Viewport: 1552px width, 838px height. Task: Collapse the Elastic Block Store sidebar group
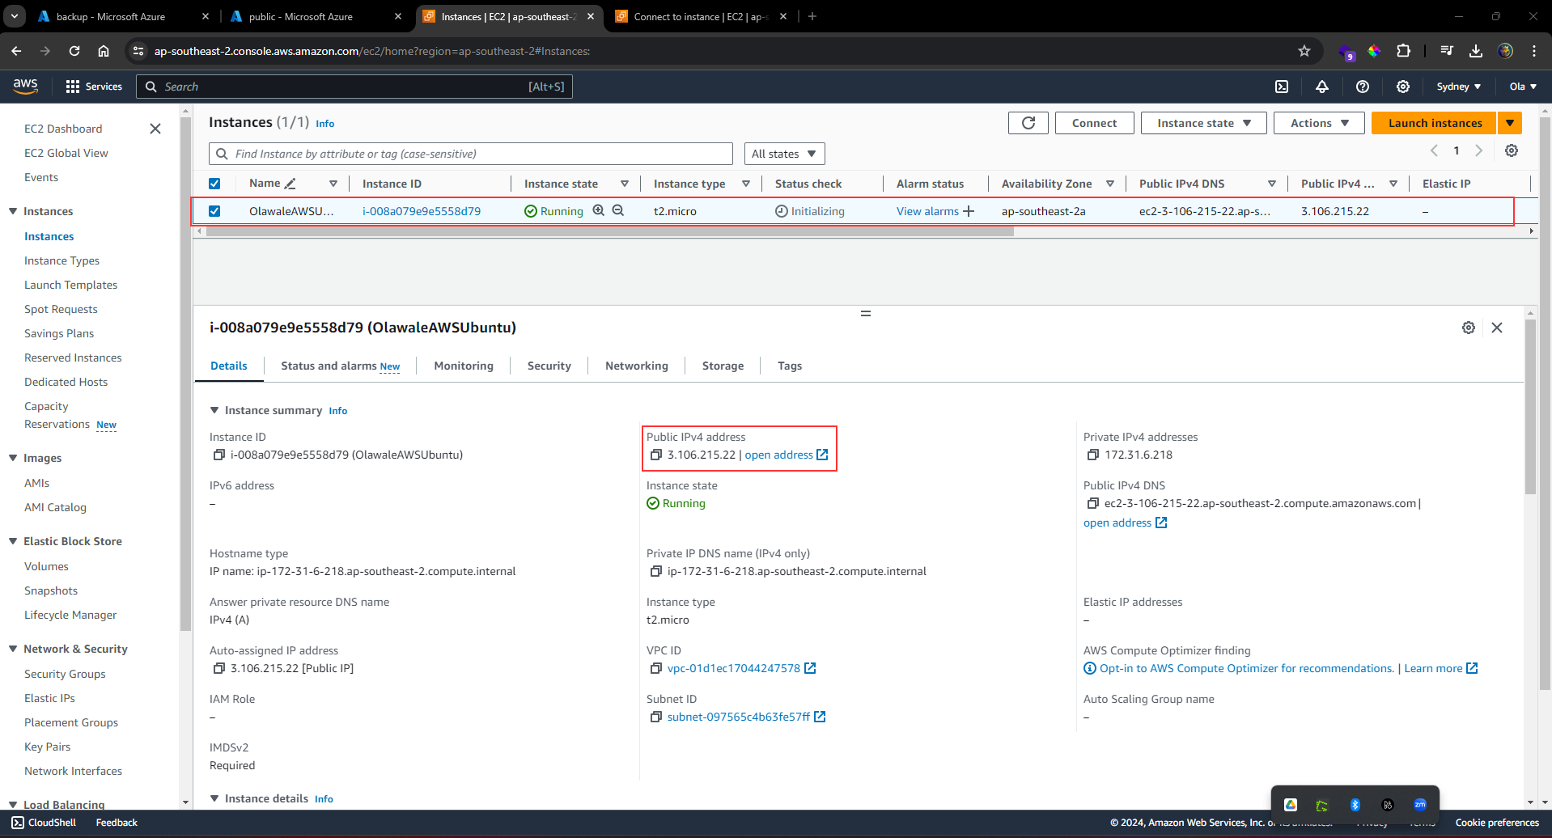coord(13,541)
